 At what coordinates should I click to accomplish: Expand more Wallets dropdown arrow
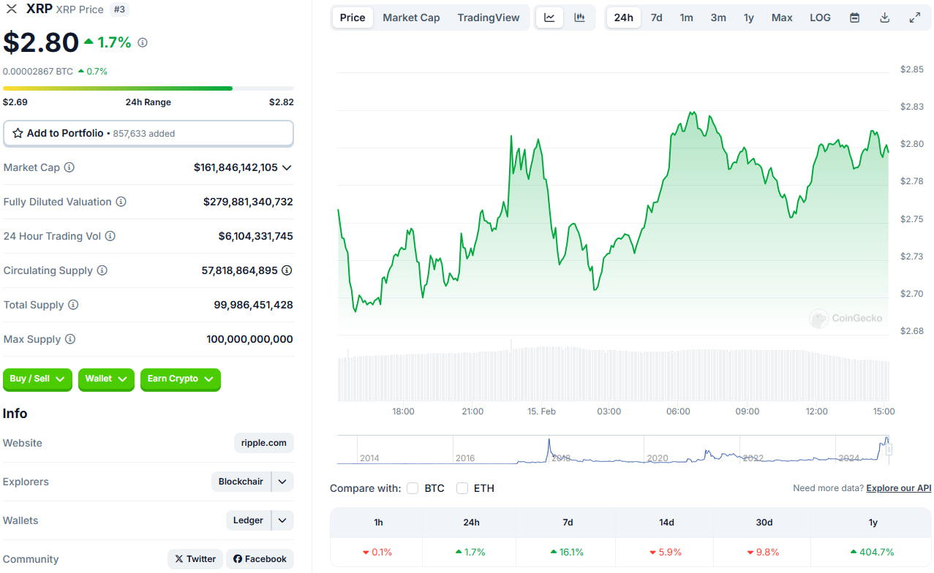coord(282,520)
